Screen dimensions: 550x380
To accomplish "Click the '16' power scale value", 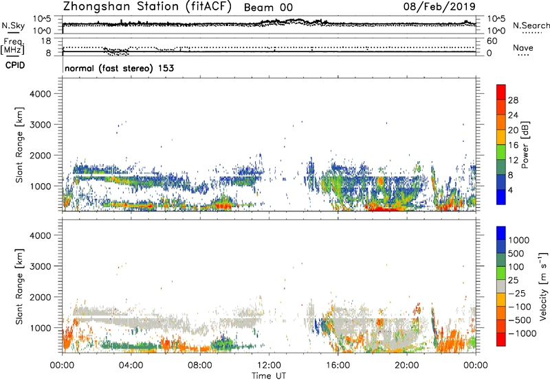I will pyautogui.click(x=513, y=145).
